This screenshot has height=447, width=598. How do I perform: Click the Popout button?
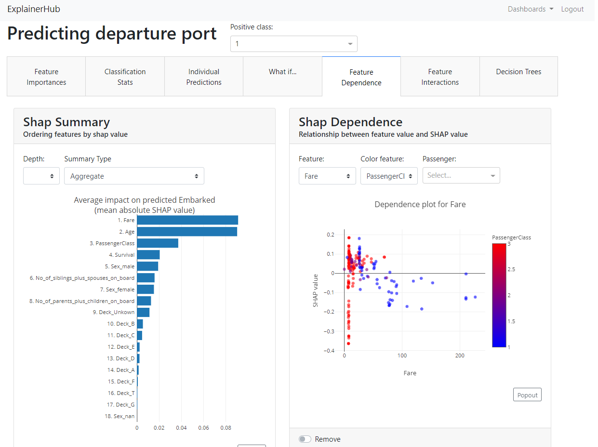pos(527,395)
